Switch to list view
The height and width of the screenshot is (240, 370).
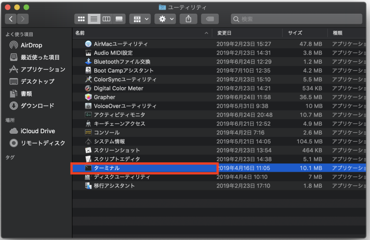point(94,19)
